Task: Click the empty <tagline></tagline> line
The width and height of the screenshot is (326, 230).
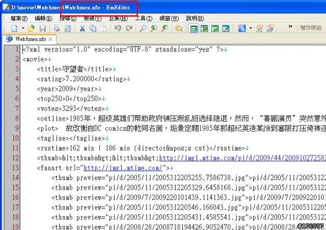Action: (71, 138)
